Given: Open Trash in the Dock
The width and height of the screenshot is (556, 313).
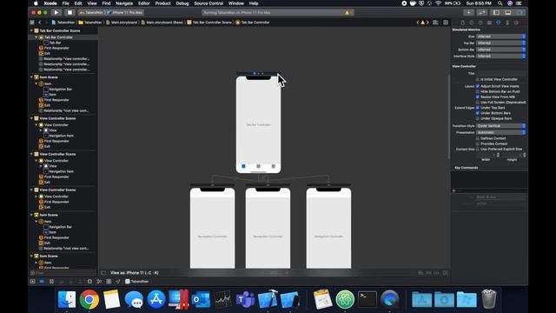Looking at the screenshot, I should tap(488, 299).
